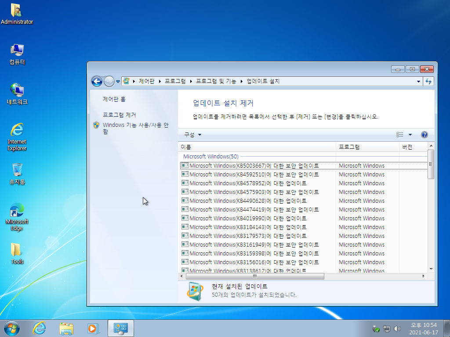The width and height of the screenshot is (450, 337).
Task: Open the 컴퓨터 desktop icon
Action: coord(17,54)
